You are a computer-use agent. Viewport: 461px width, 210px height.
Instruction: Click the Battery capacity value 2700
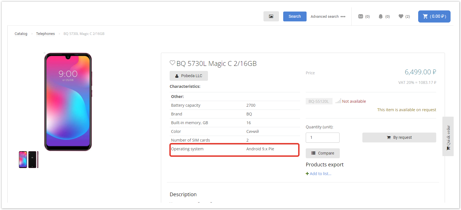click(x=251, y=105)
